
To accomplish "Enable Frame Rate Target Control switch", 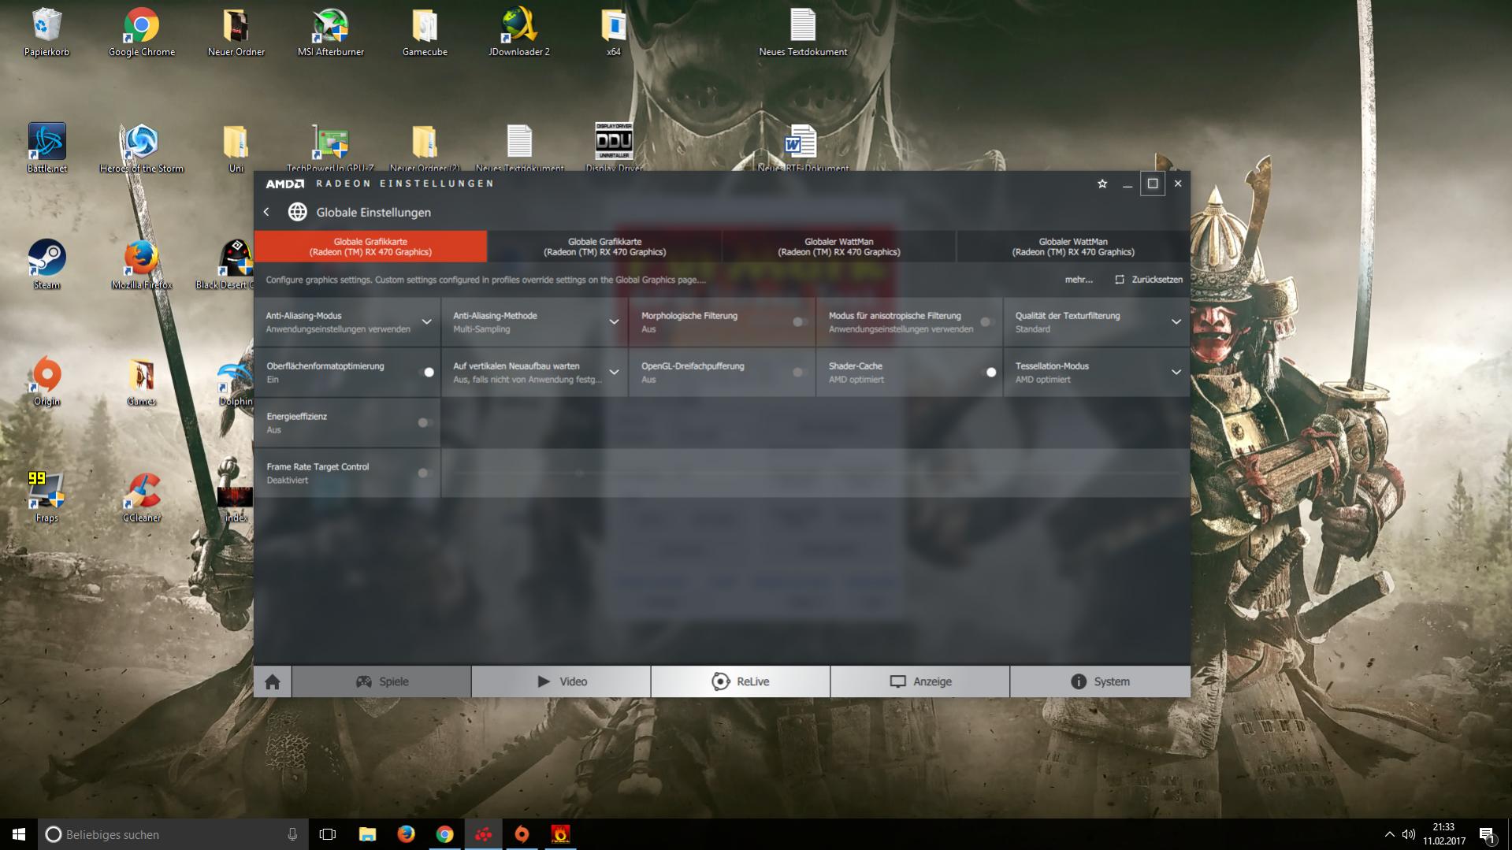I will point(425,473).
